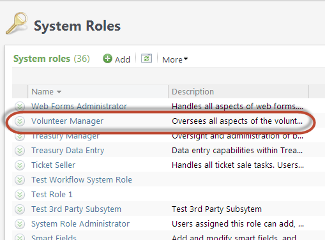Open the Volunteer Manager role link
The width and height of the screenshot is (325, 240).
coord(67,121)
